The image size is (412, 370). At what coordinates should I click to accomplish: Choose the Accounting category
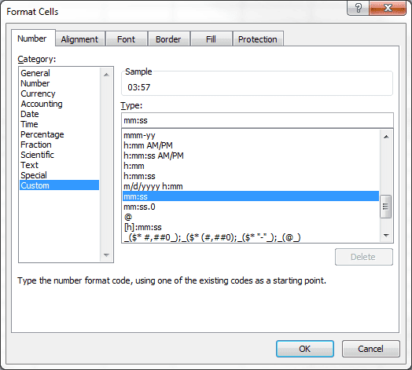click(60, 104)
